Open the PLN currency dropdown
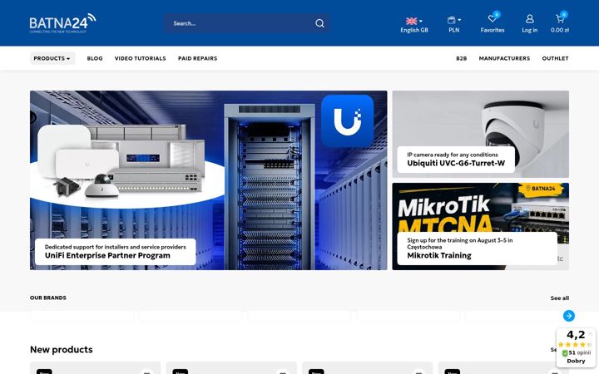Image resolution: width=599 pixels, height=374 pixels. click(x=454, y=25)
